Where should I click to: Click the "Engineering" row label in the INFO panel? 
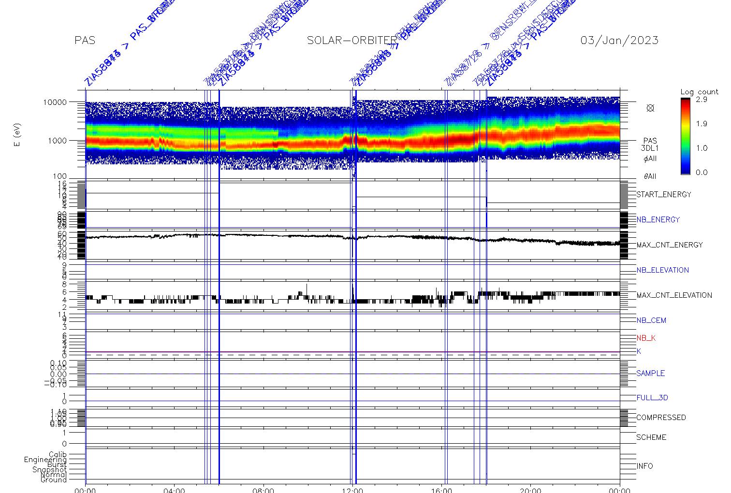coord(45,460)
